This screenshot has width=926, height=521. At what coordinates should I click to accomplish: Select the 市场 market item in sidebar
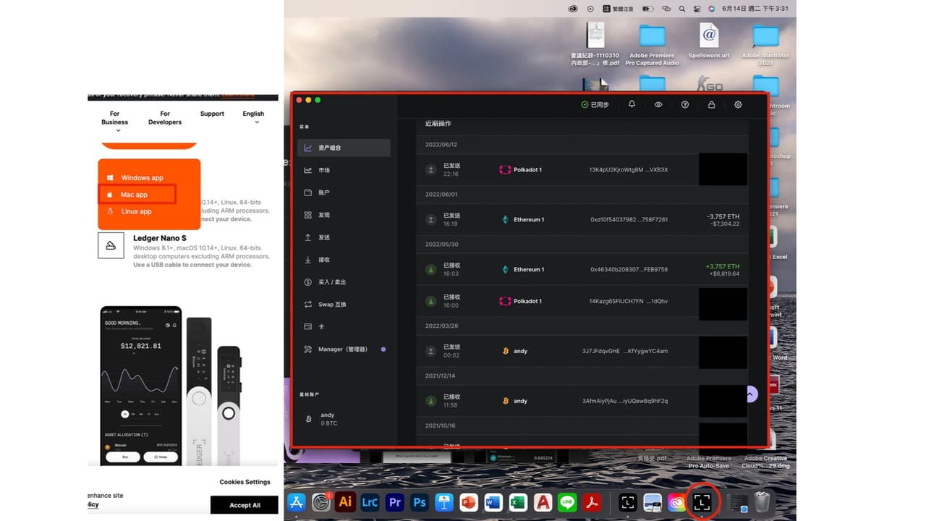pos(344,170)
